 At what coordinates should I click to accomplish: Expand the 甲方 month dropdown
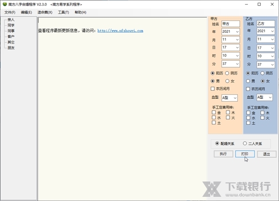point(237,39)
